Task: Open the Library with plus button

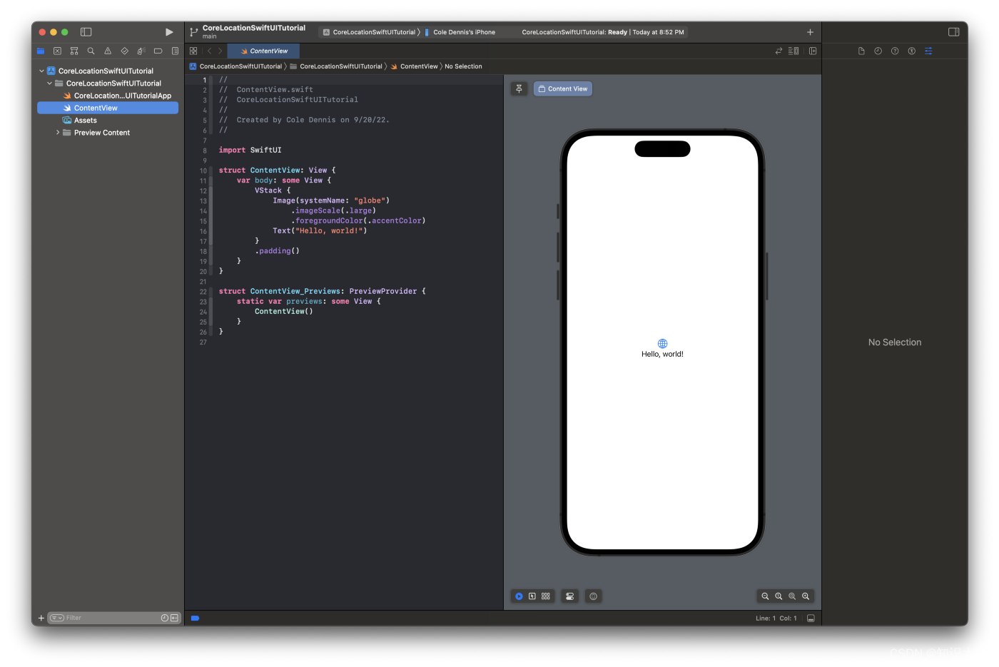Action: 810,32
